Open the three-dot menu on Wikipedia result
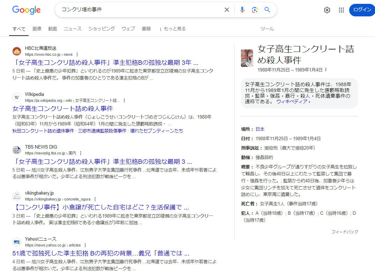Viewport: 375px width, 273px height. coord(124,100)
